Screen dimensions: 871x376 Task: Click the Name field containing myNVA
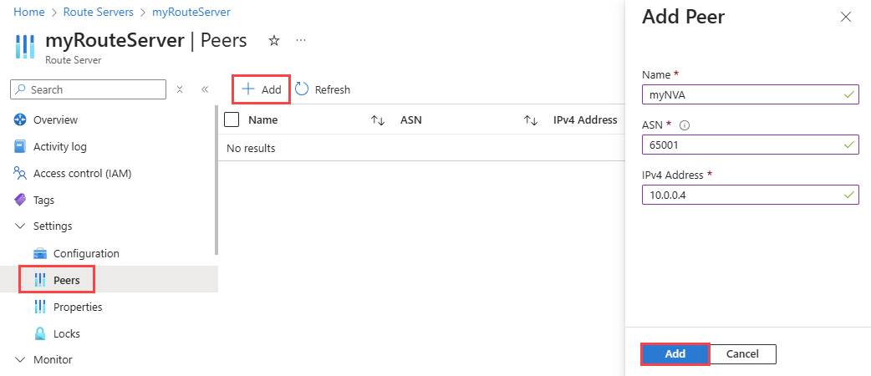pyautogui.click(x=751, y=95)
